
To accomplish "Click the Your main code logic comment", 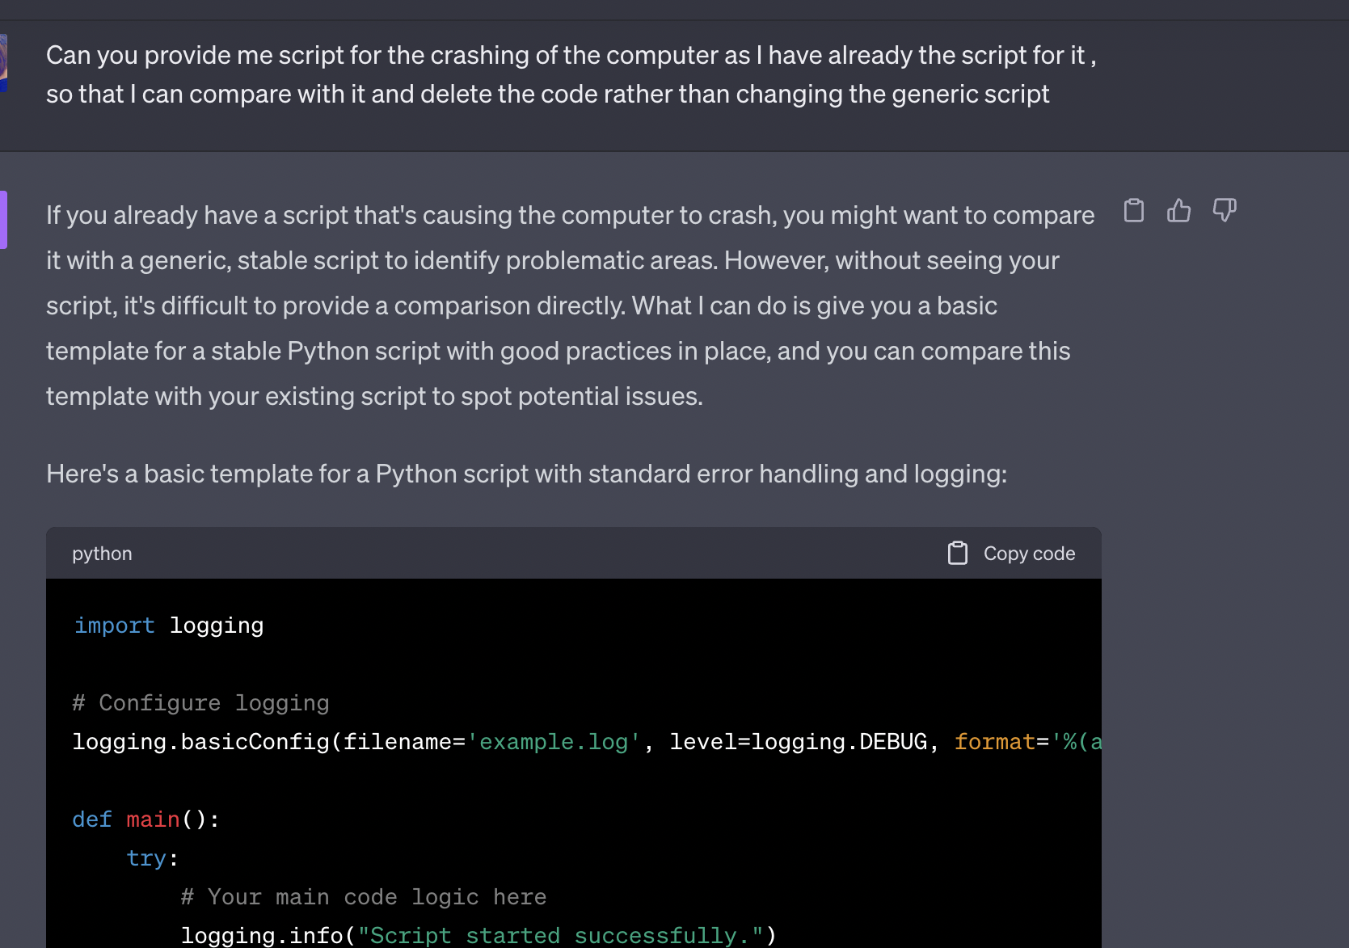I will [364, 897].
